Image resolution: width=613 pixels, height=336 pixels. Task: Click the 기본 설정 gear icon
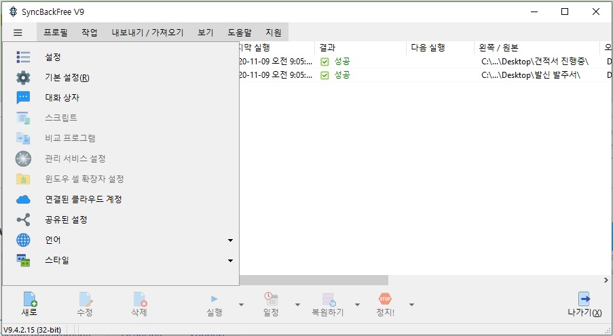(23, 78)
